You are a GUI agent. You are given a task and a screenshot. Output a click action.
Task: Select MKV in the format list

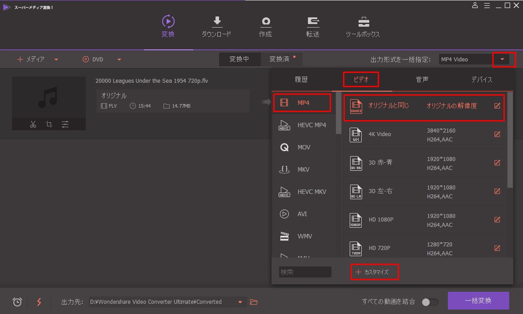pos(303,169)
